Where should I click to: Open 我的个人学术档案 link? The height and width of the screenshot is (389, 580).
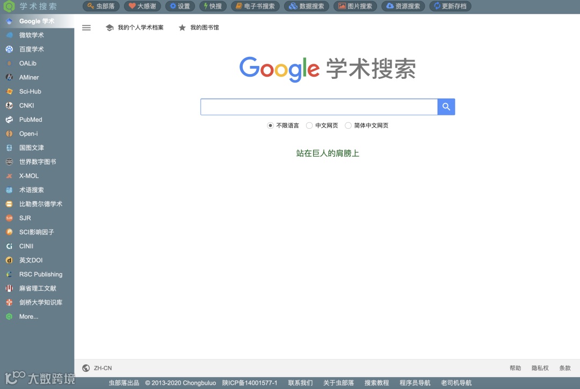coord(141,28)
